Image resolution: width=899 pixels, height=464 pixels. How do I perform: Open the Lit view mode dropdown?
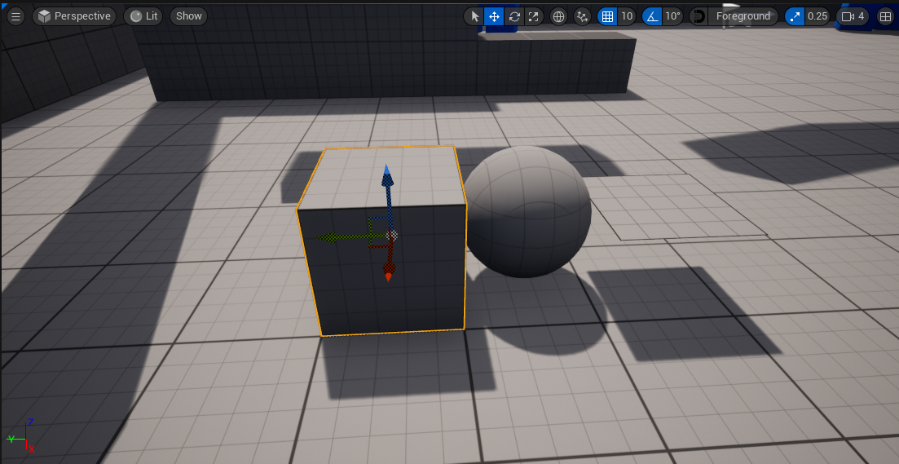point(143,16)
